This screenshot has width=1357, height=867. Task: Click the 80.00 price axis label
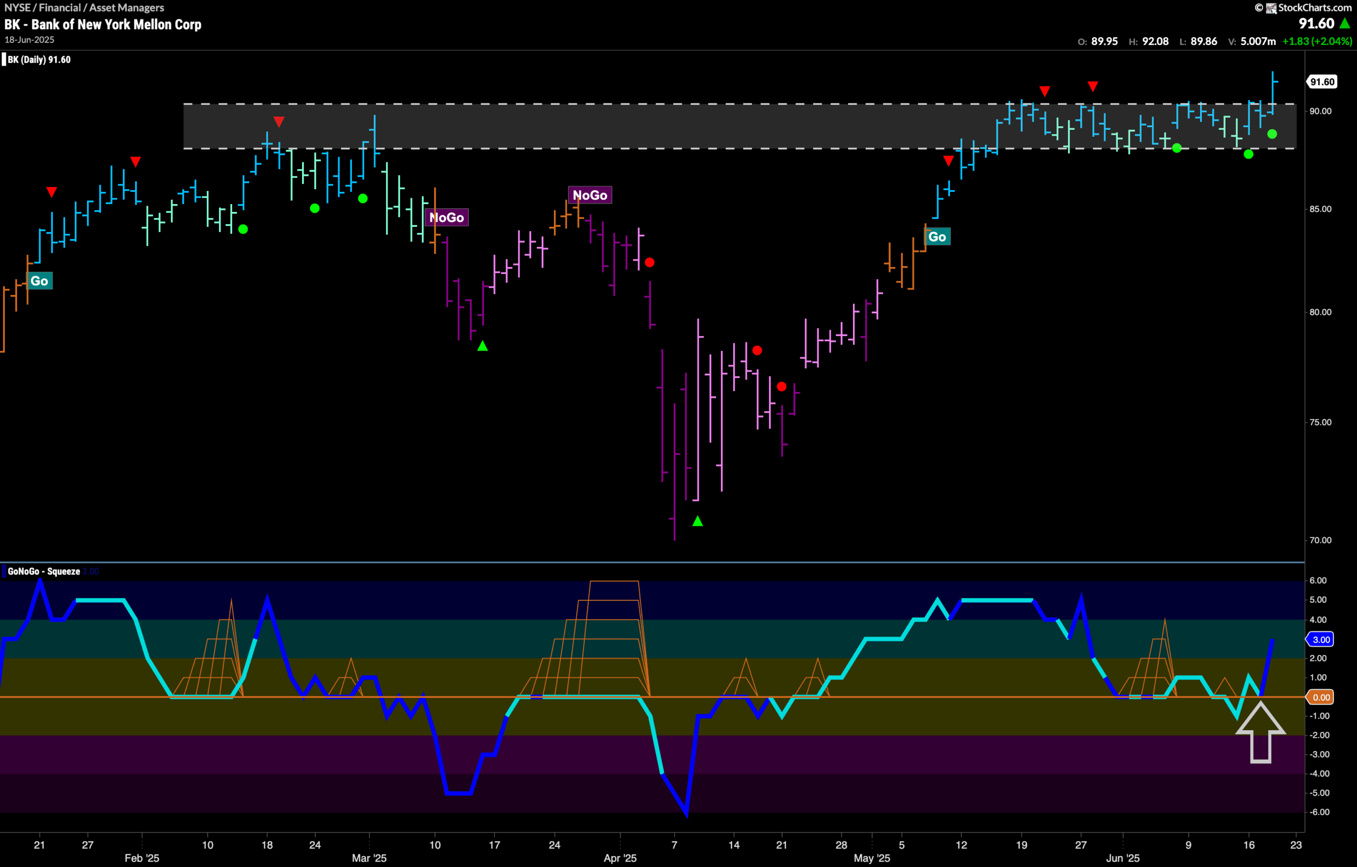tap(1320, 312)
